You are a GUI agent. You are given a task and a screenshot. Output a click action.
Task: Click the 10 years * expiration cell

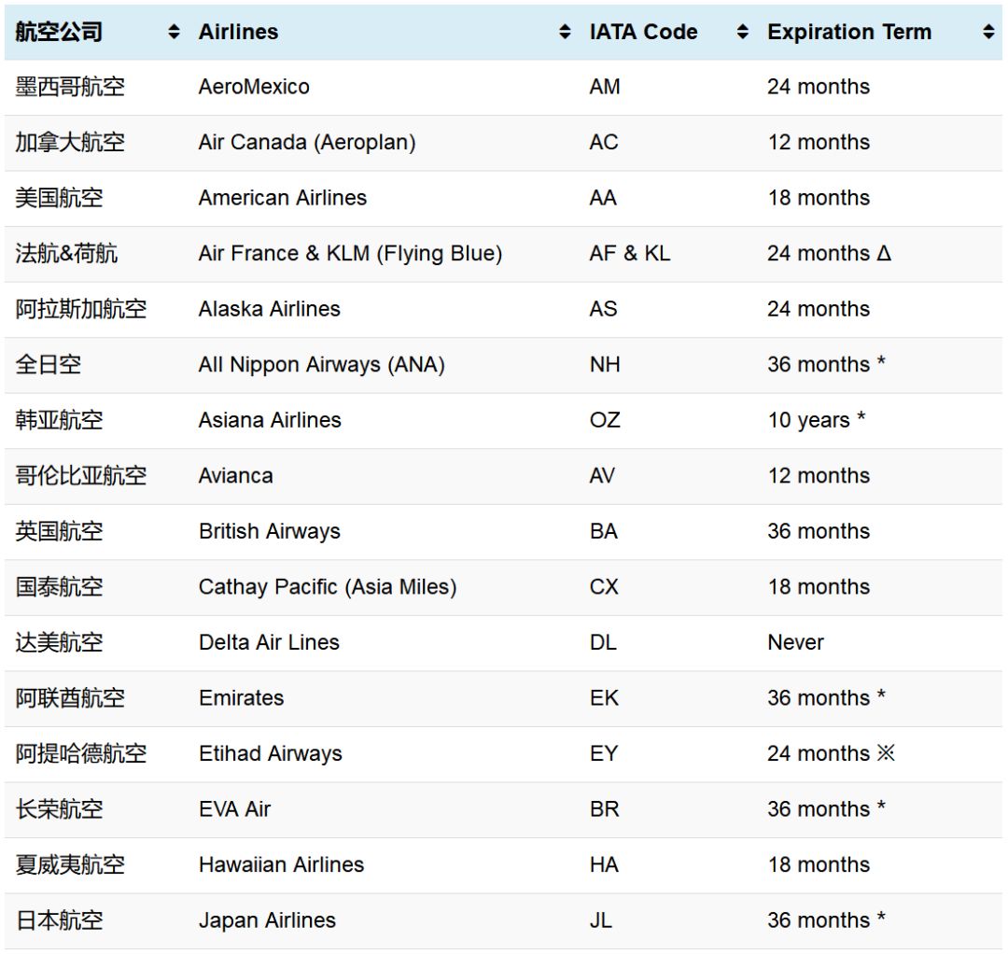[817, 420]
